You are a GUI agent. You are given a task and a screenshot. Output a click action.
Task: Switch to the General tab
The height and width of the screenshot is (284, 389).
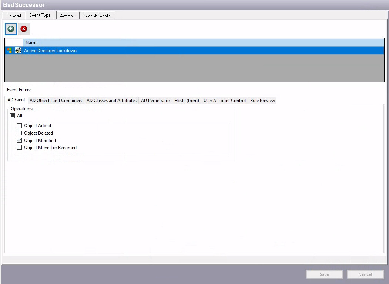click(x=14, y=16)
